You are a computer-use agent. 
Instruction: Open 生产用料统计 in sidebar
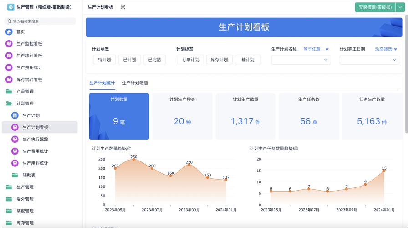[x=40, y=163]
